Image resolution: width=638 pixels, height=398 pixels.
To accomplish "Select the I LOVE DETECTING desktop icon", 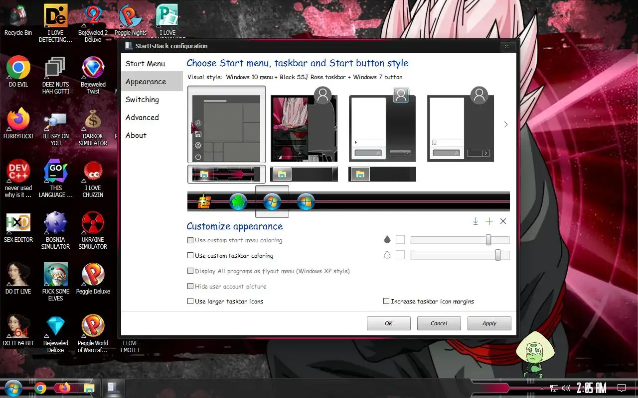I will [x=56, y=23].
